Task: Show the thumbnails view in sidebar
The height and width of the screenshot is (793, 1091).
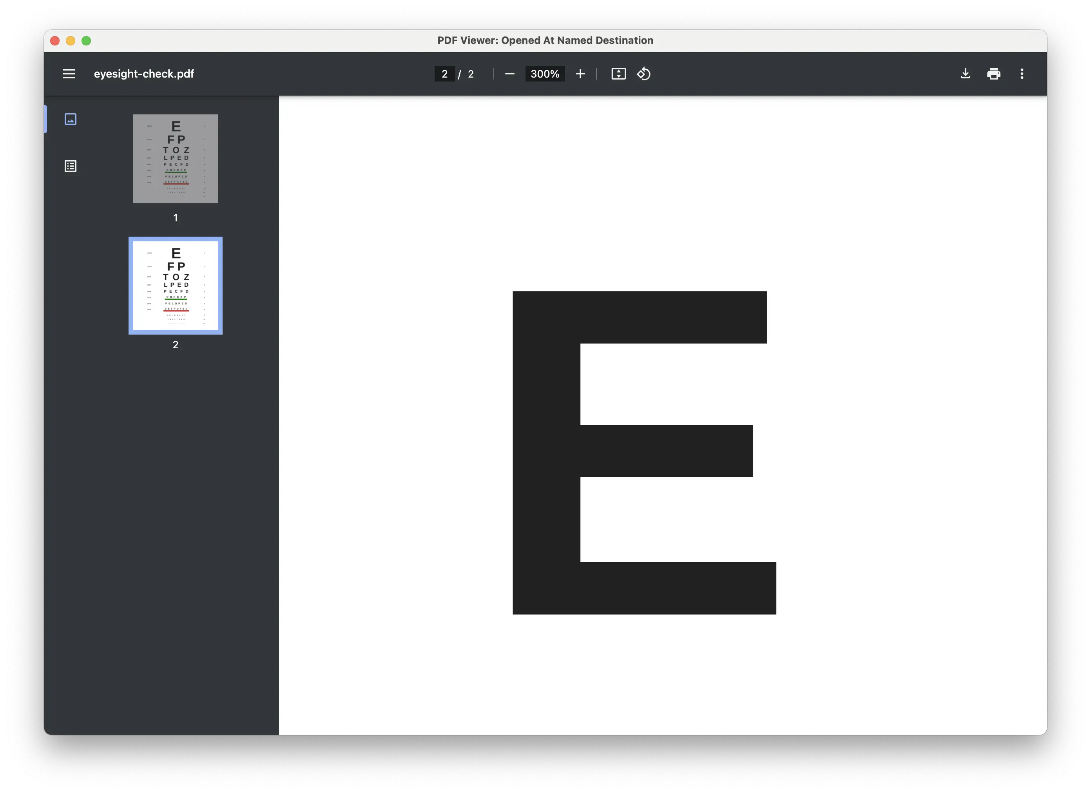Action: pyautogui.click(x=70, y=119)
